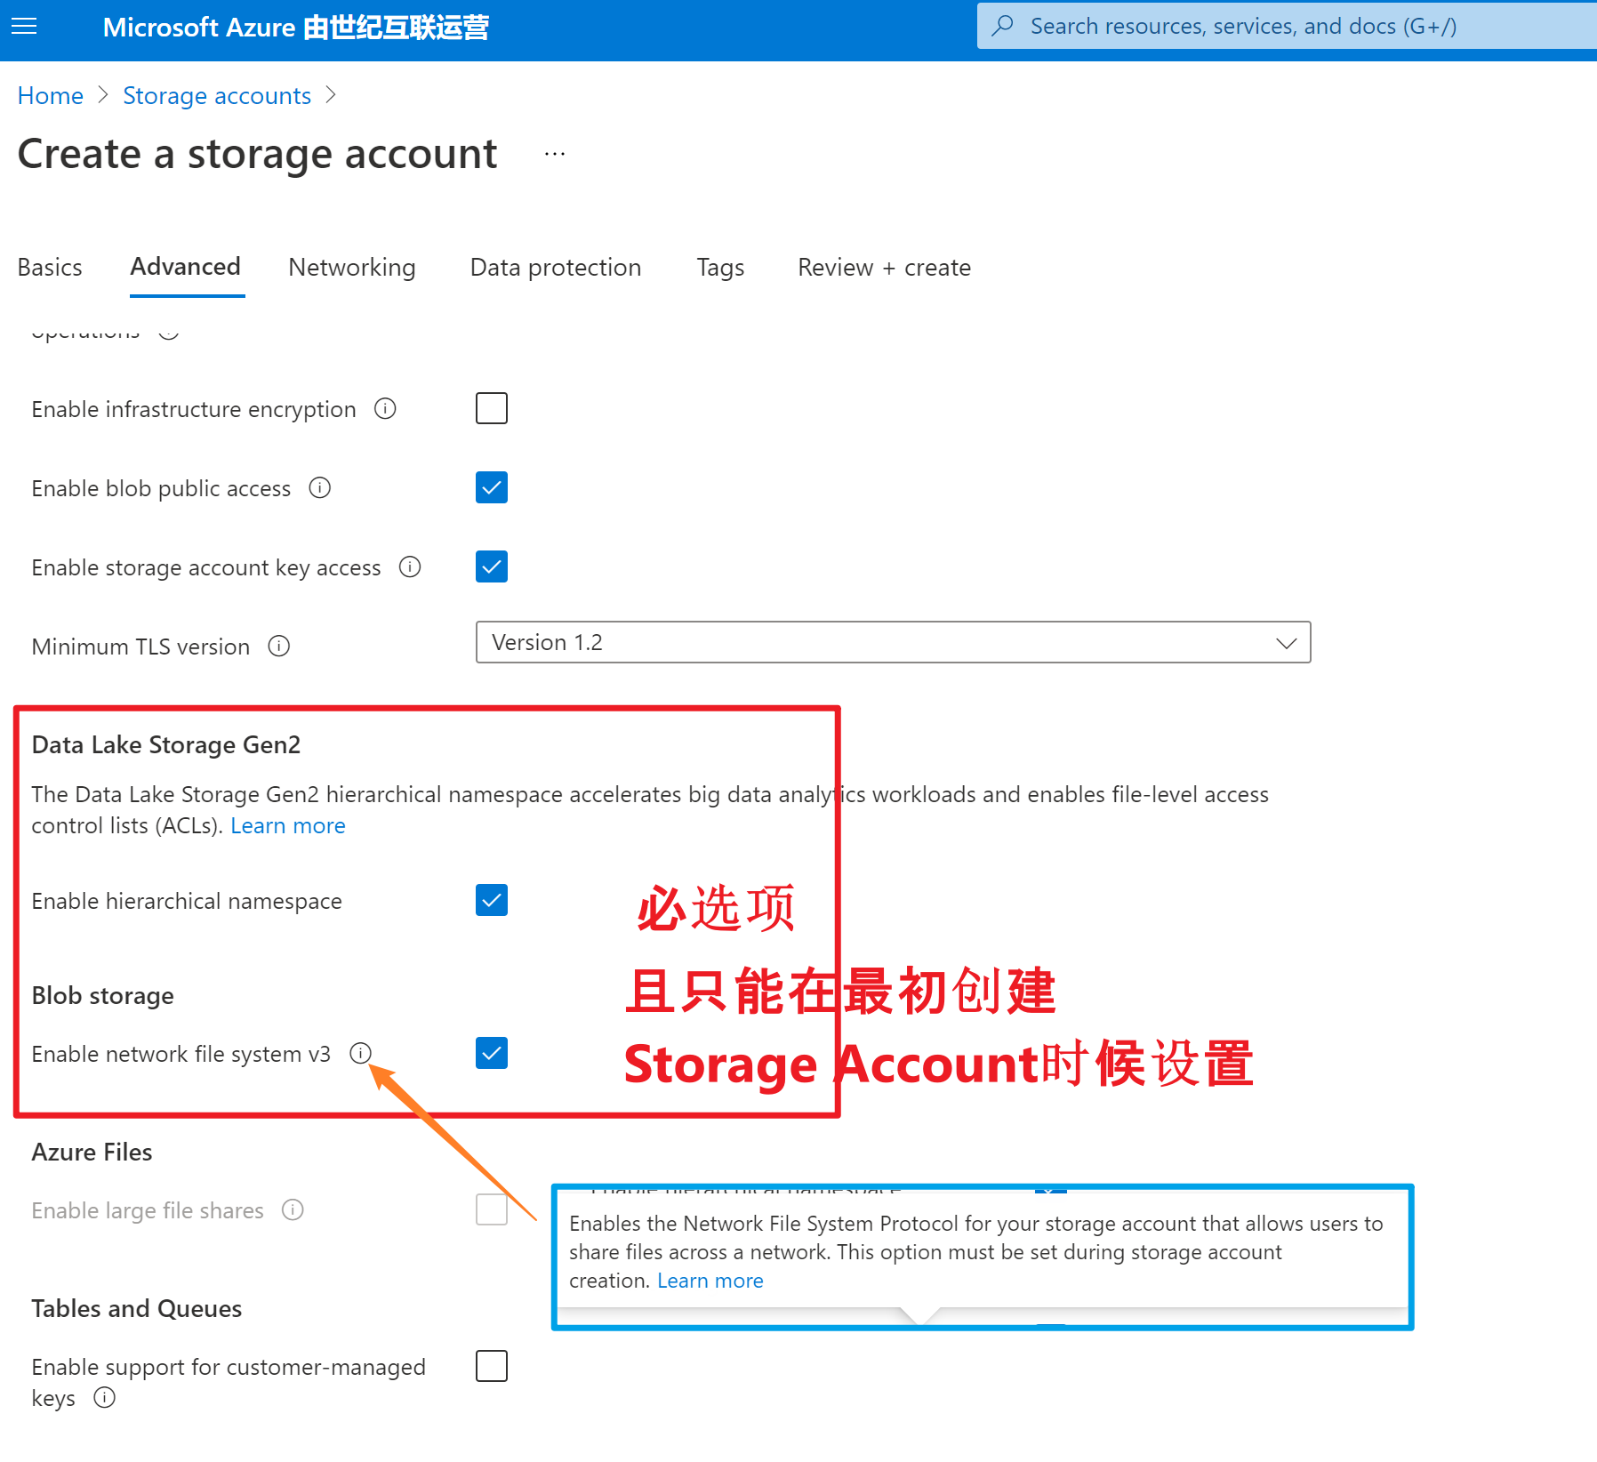Viewport: 1597px width, 1462px height.
Task: Switch to the Networking tab
Action: coord(352,268)
